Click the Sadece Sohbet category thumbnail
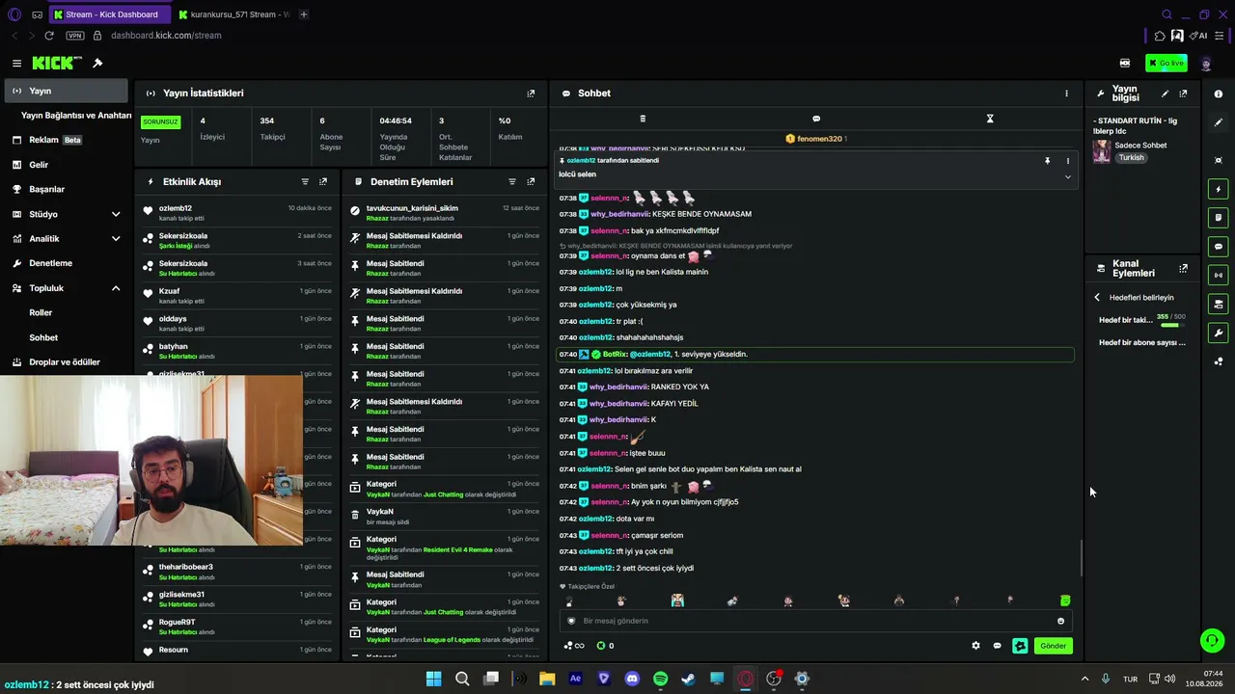Image resolution: width=1235 pixels, height=694 pixels. pos(1102,151)
